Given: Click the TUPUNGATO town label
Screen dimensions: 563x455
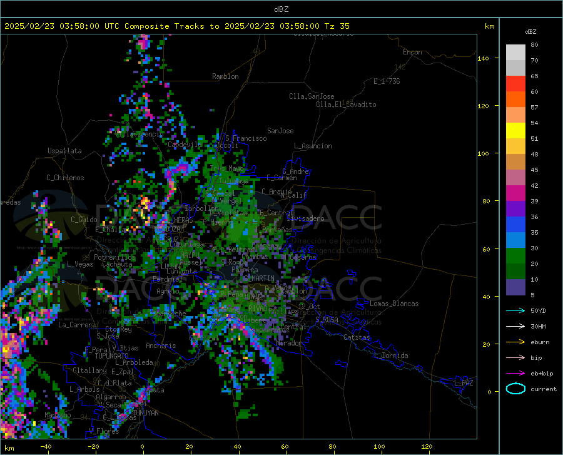Looking at the screenshot, I should point(112,356).
